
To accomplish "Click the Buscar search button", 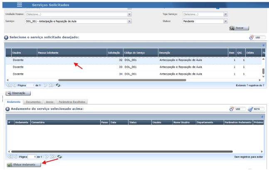I will pyautogui.click(x=239, y=28).
